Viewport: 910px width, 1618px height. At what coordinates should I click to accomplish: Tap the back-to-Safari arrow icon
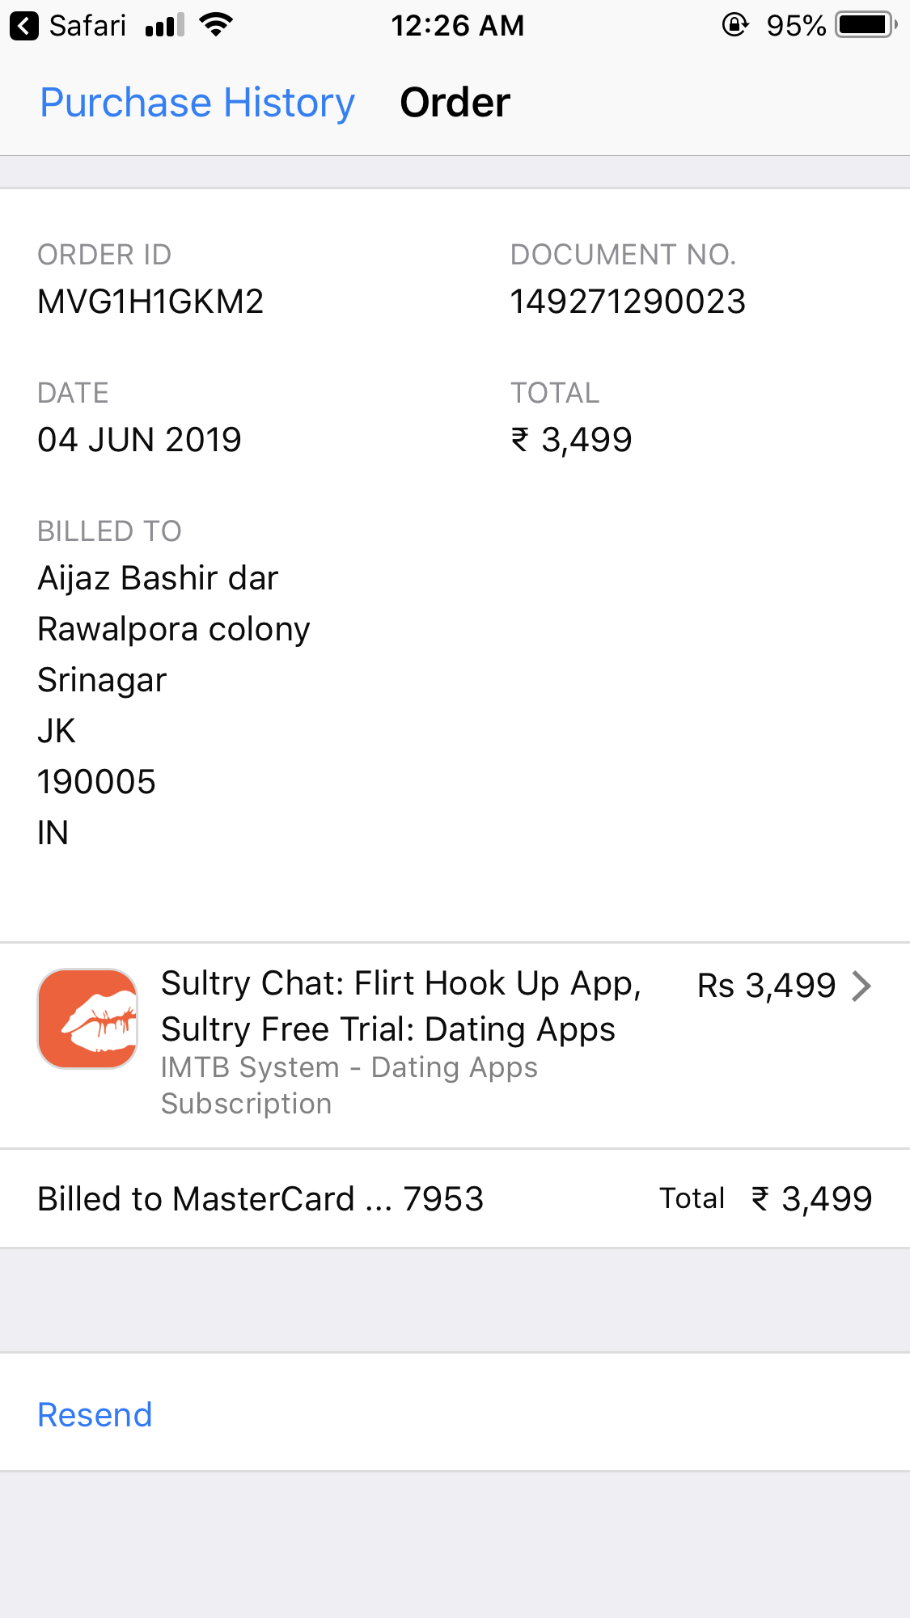[24, 26]
